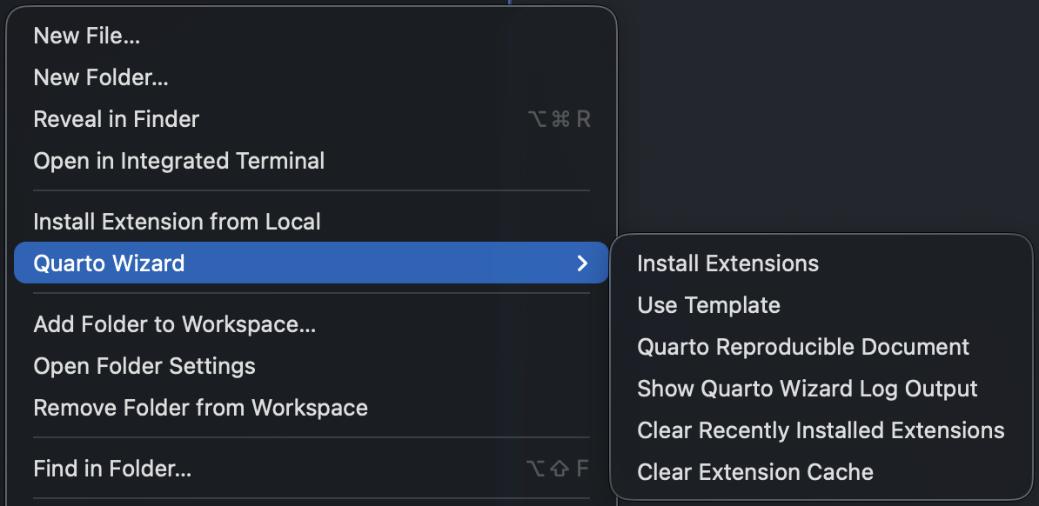Clear the Extension Cache
This screenshot has height=506, width=1039.
click(x=754, y=472)
